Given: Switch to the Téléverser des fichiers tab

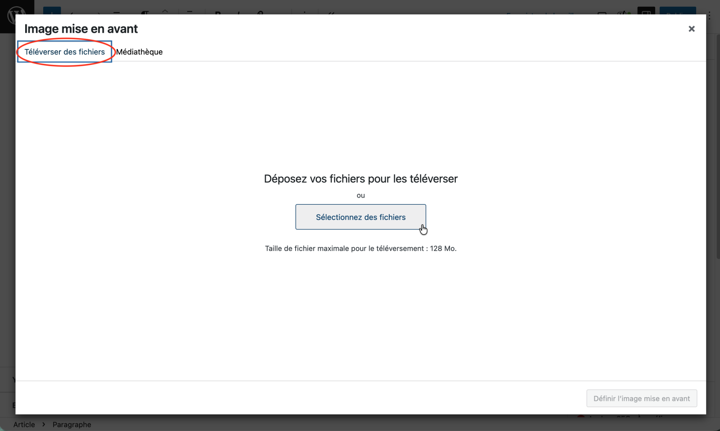Looking at the screenshot, I should [64, 52].
